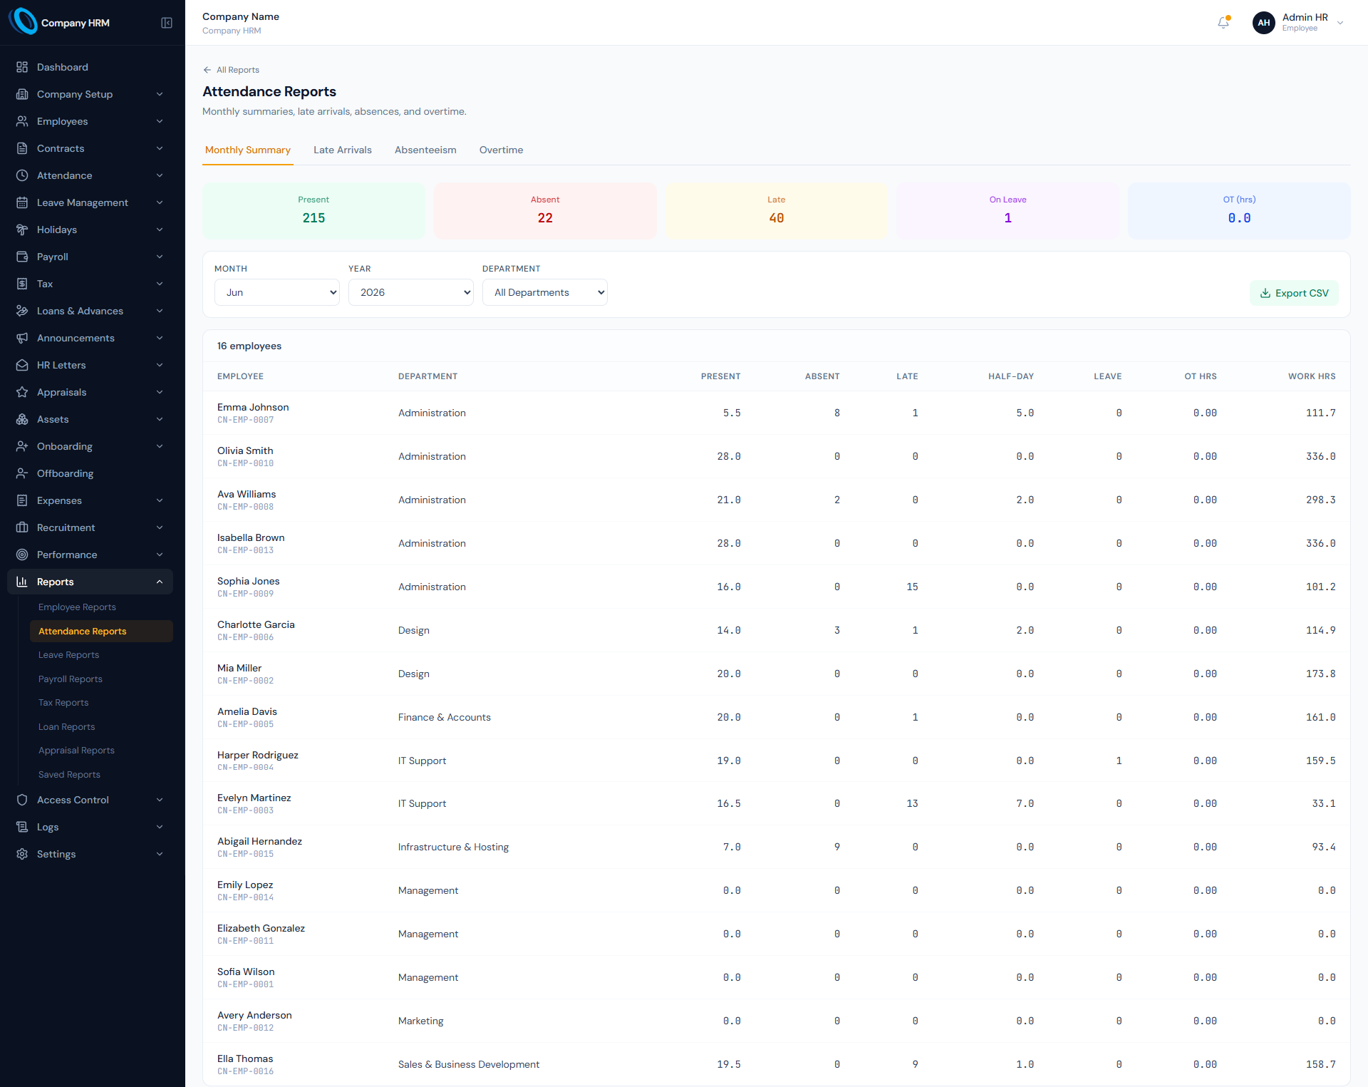
Task: Open the notifications bell
Action: pyautogui.click(x=1223, y=23)
